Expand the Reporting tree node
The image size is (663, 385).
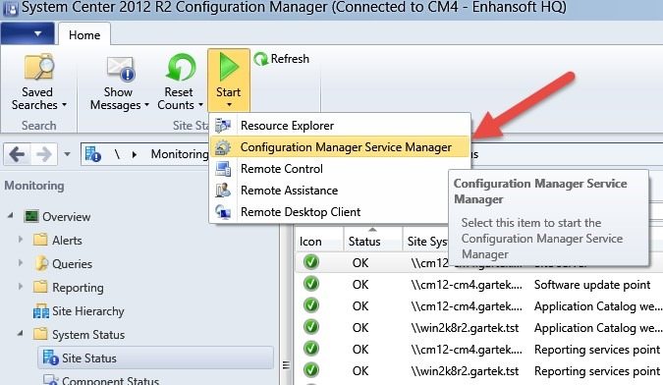pos(21,287)
